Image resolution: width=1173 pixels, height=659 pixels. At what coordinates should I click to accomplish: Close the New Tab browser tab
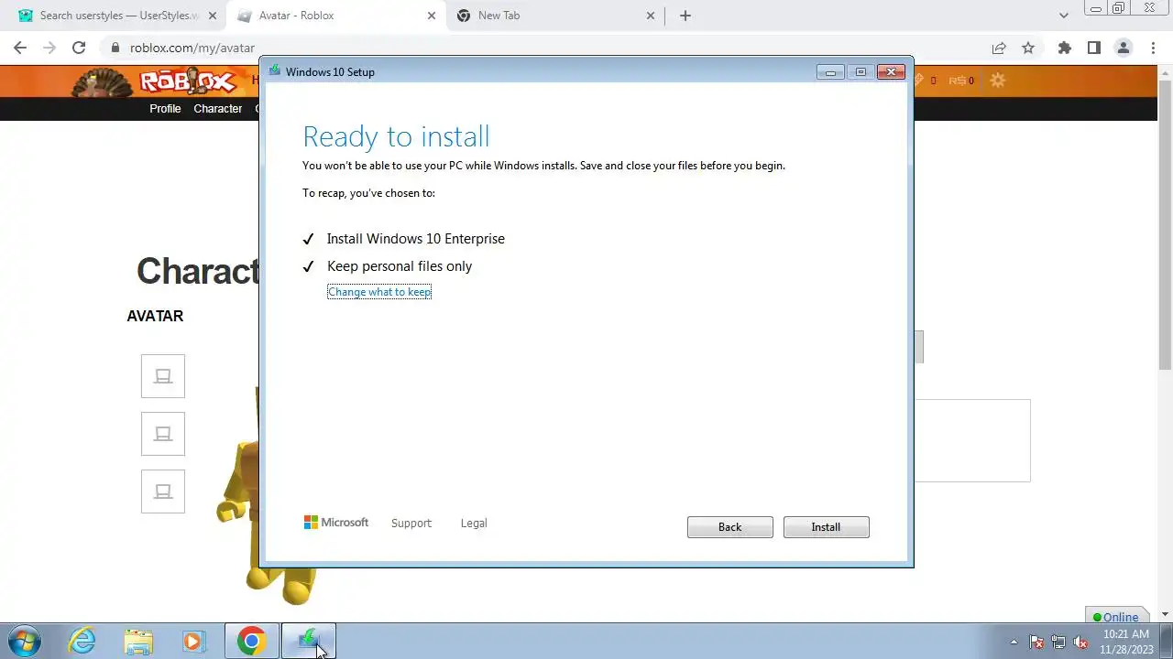pyautogui.click(x=651, y=16)
